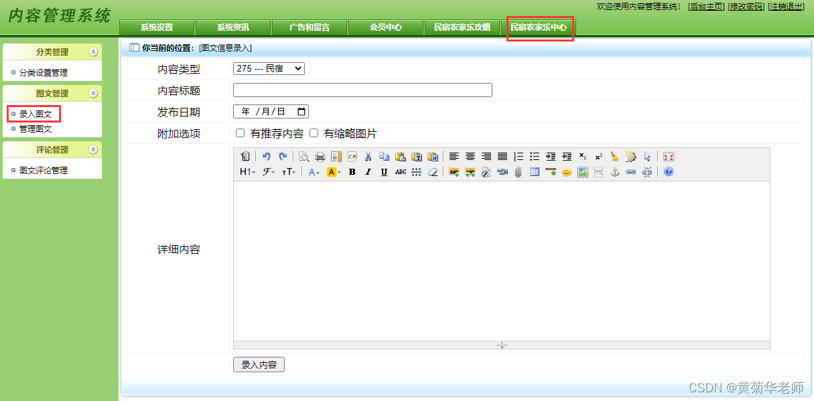Expand the H1 heading dropdown in the editor
This screenshot has height=401, width=814.
coord(246,172)
